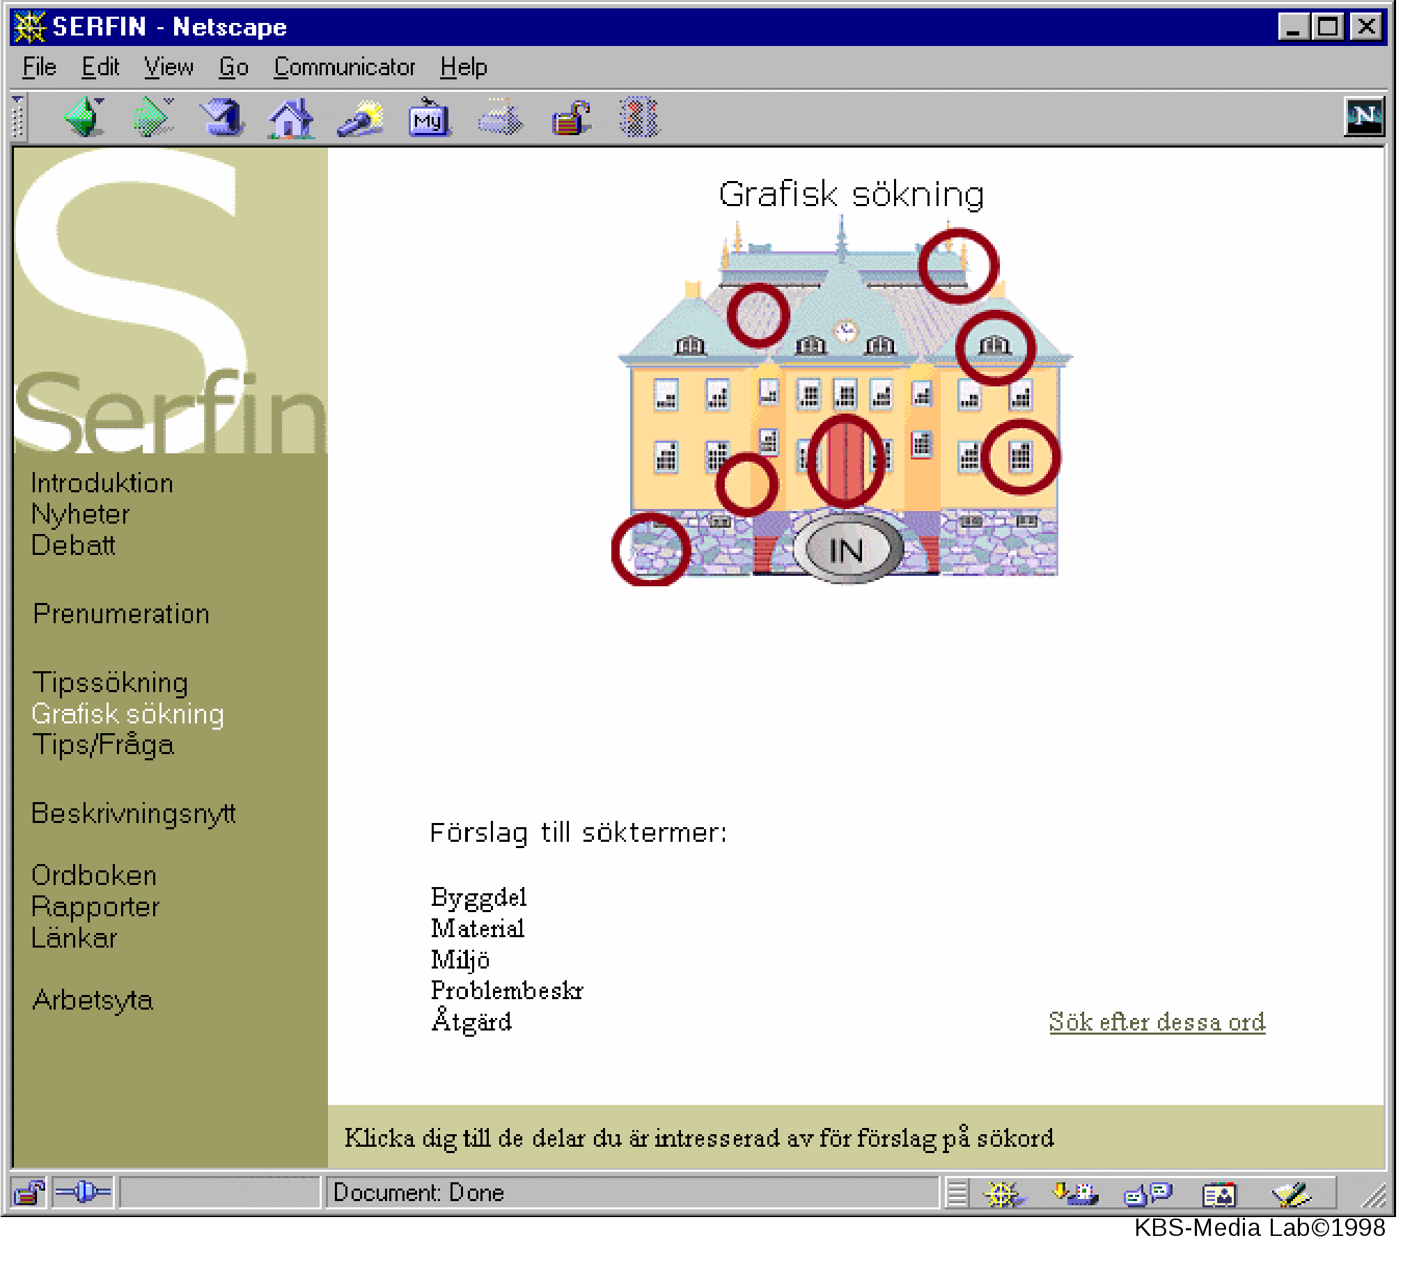Click the component bar grip handle

pyautogui.click(x=958, y=1195)
